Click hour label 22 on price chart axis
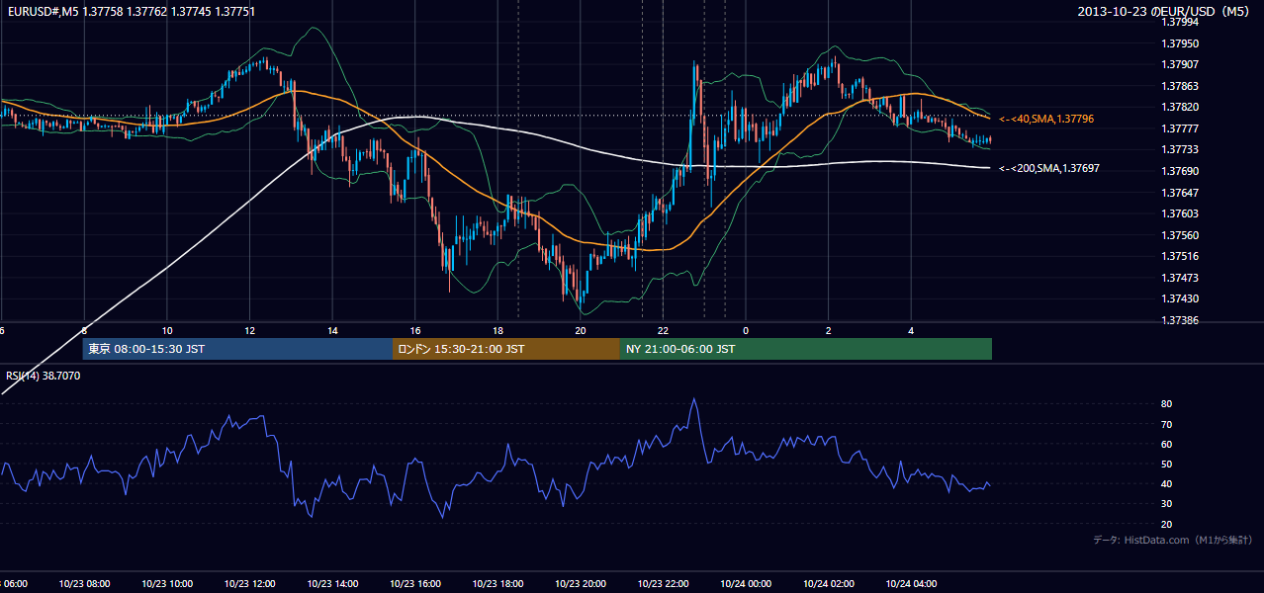The image size is (1264, 593). 663,330
